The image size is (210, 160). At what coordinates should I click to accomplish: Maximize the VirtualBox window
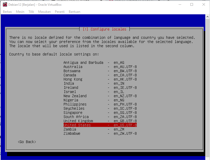point(192,4)
